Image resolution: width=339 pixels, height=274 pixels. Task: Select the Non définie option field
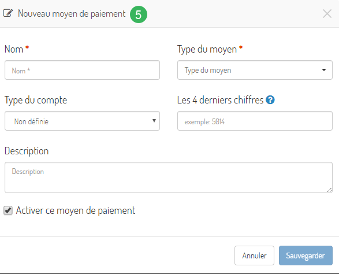[82, 121]
